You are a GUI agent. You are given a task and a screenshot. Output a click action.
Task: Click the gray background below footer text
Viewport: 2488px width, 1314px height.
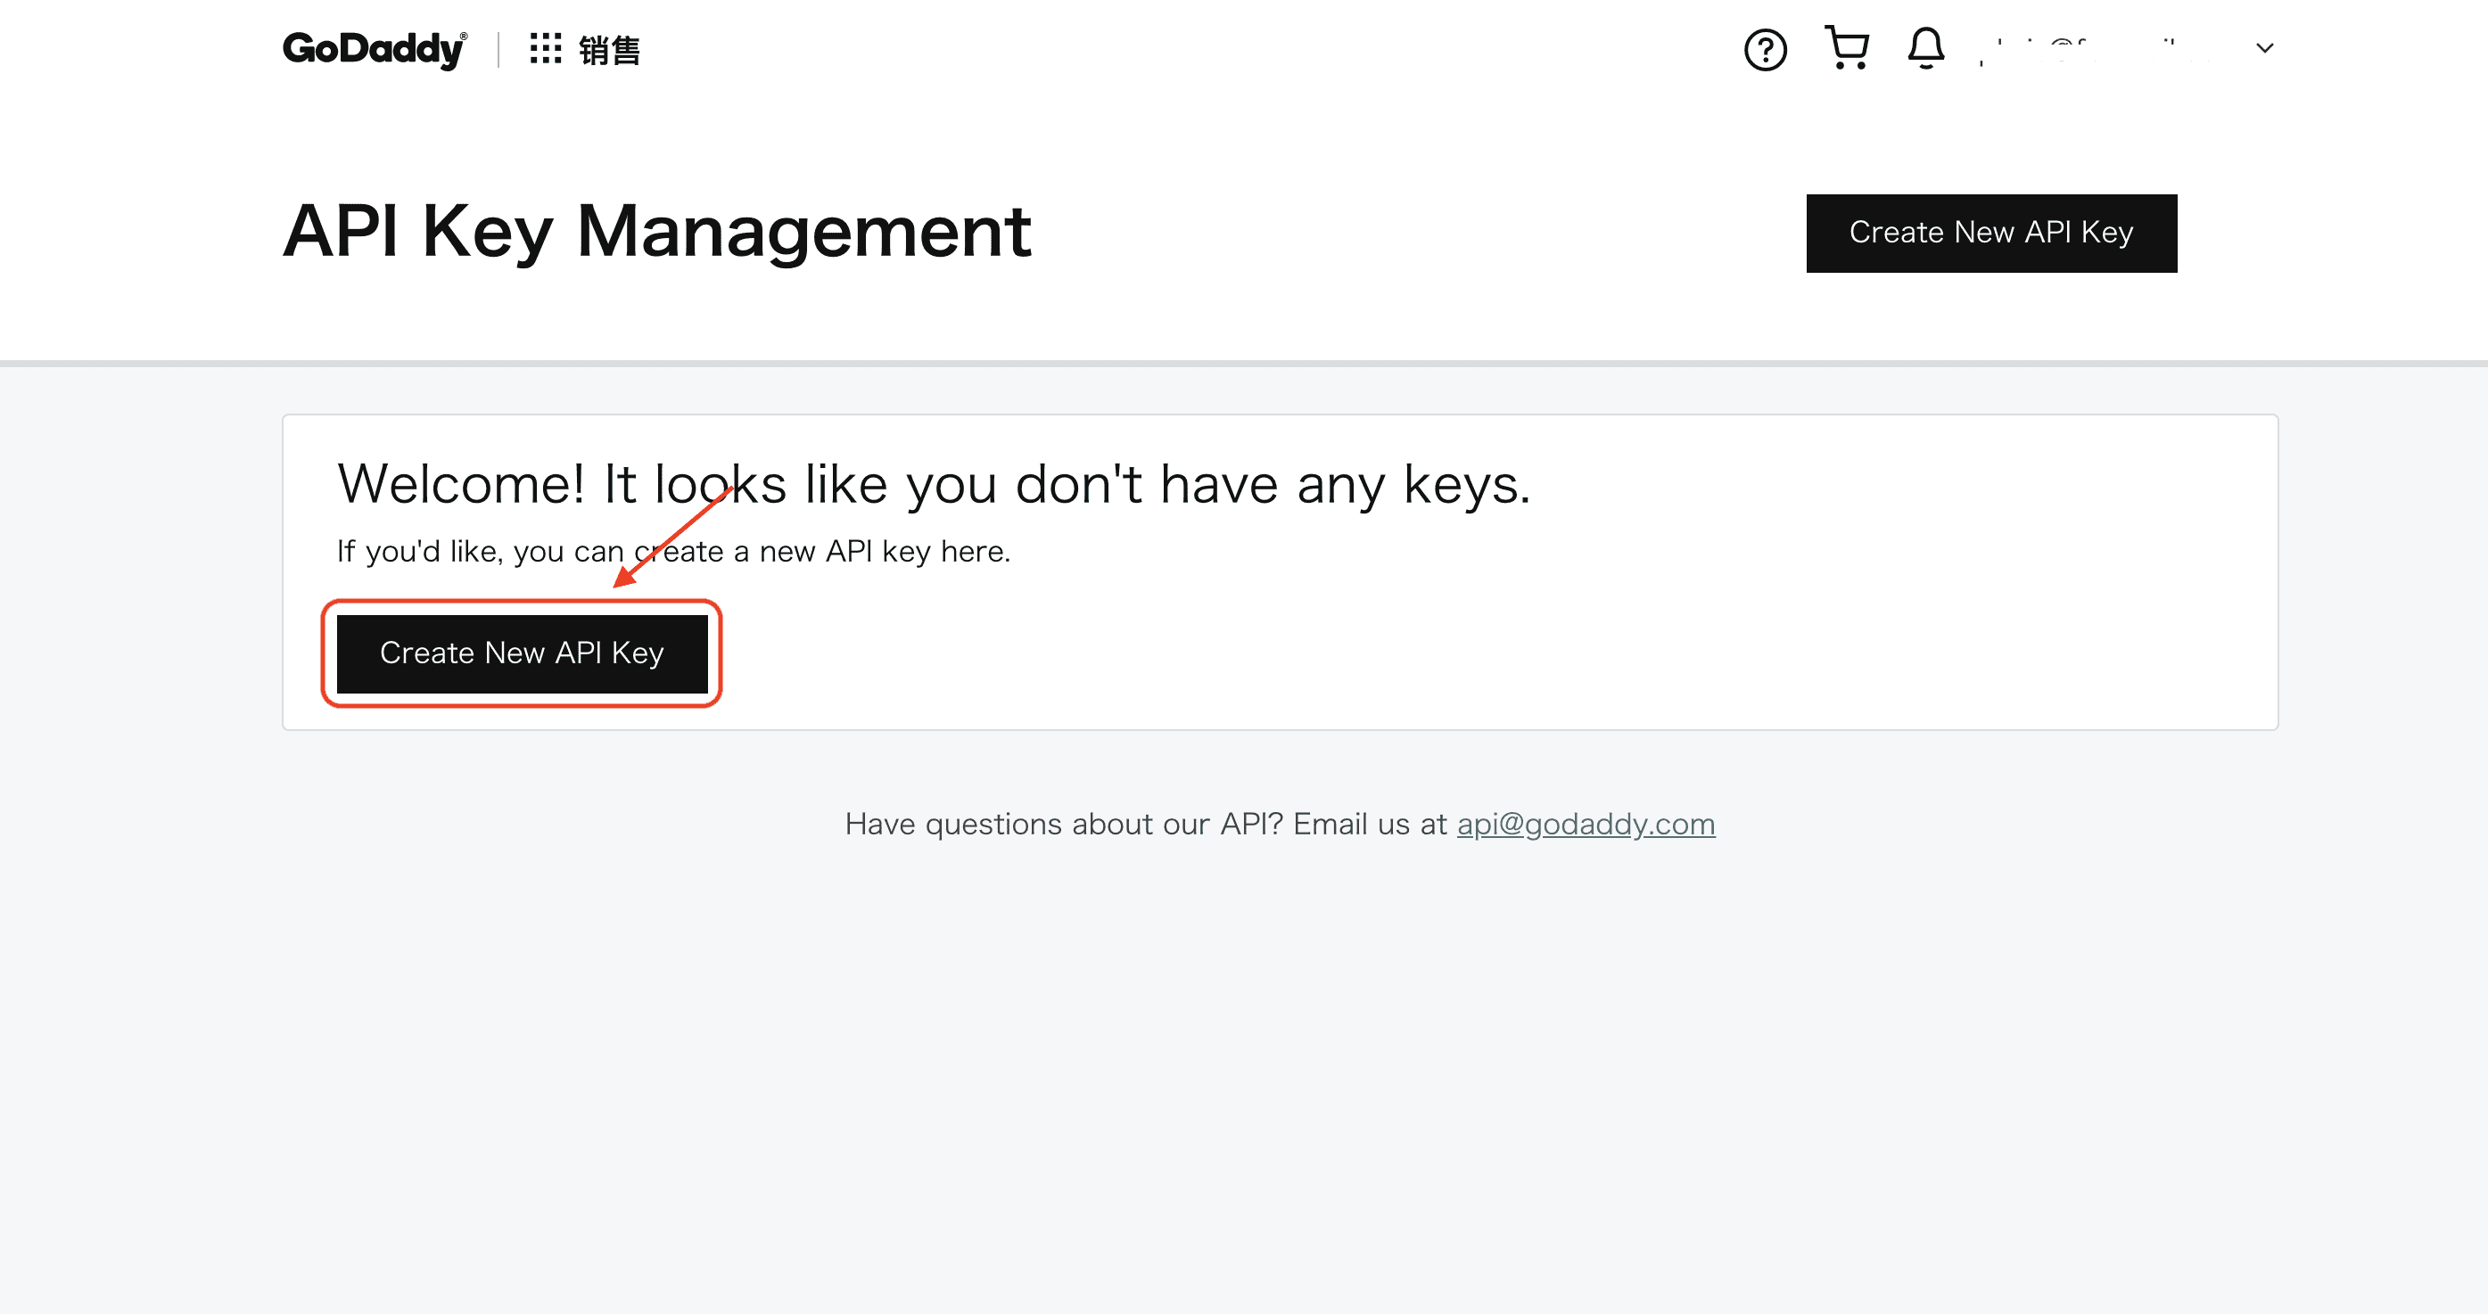pyautogui.click(x=1244, y=1062)
